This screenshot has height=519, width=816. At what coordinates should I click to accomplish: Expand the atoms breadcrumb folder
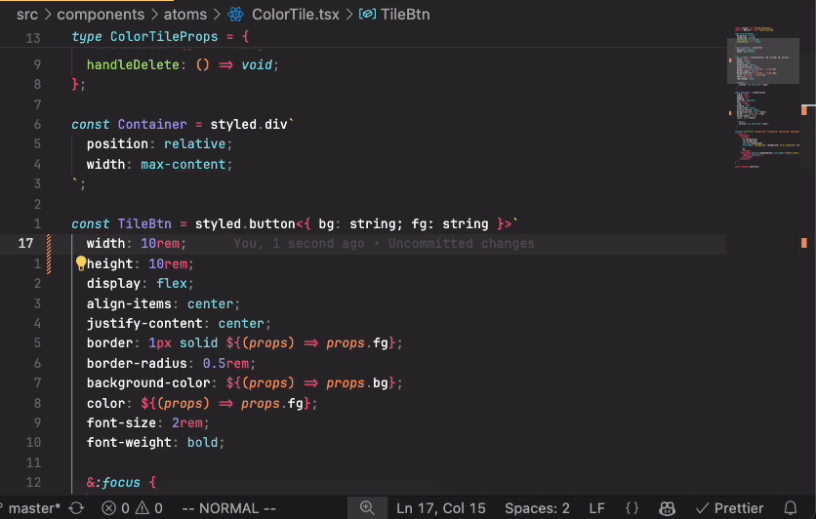tap(184, 15)
